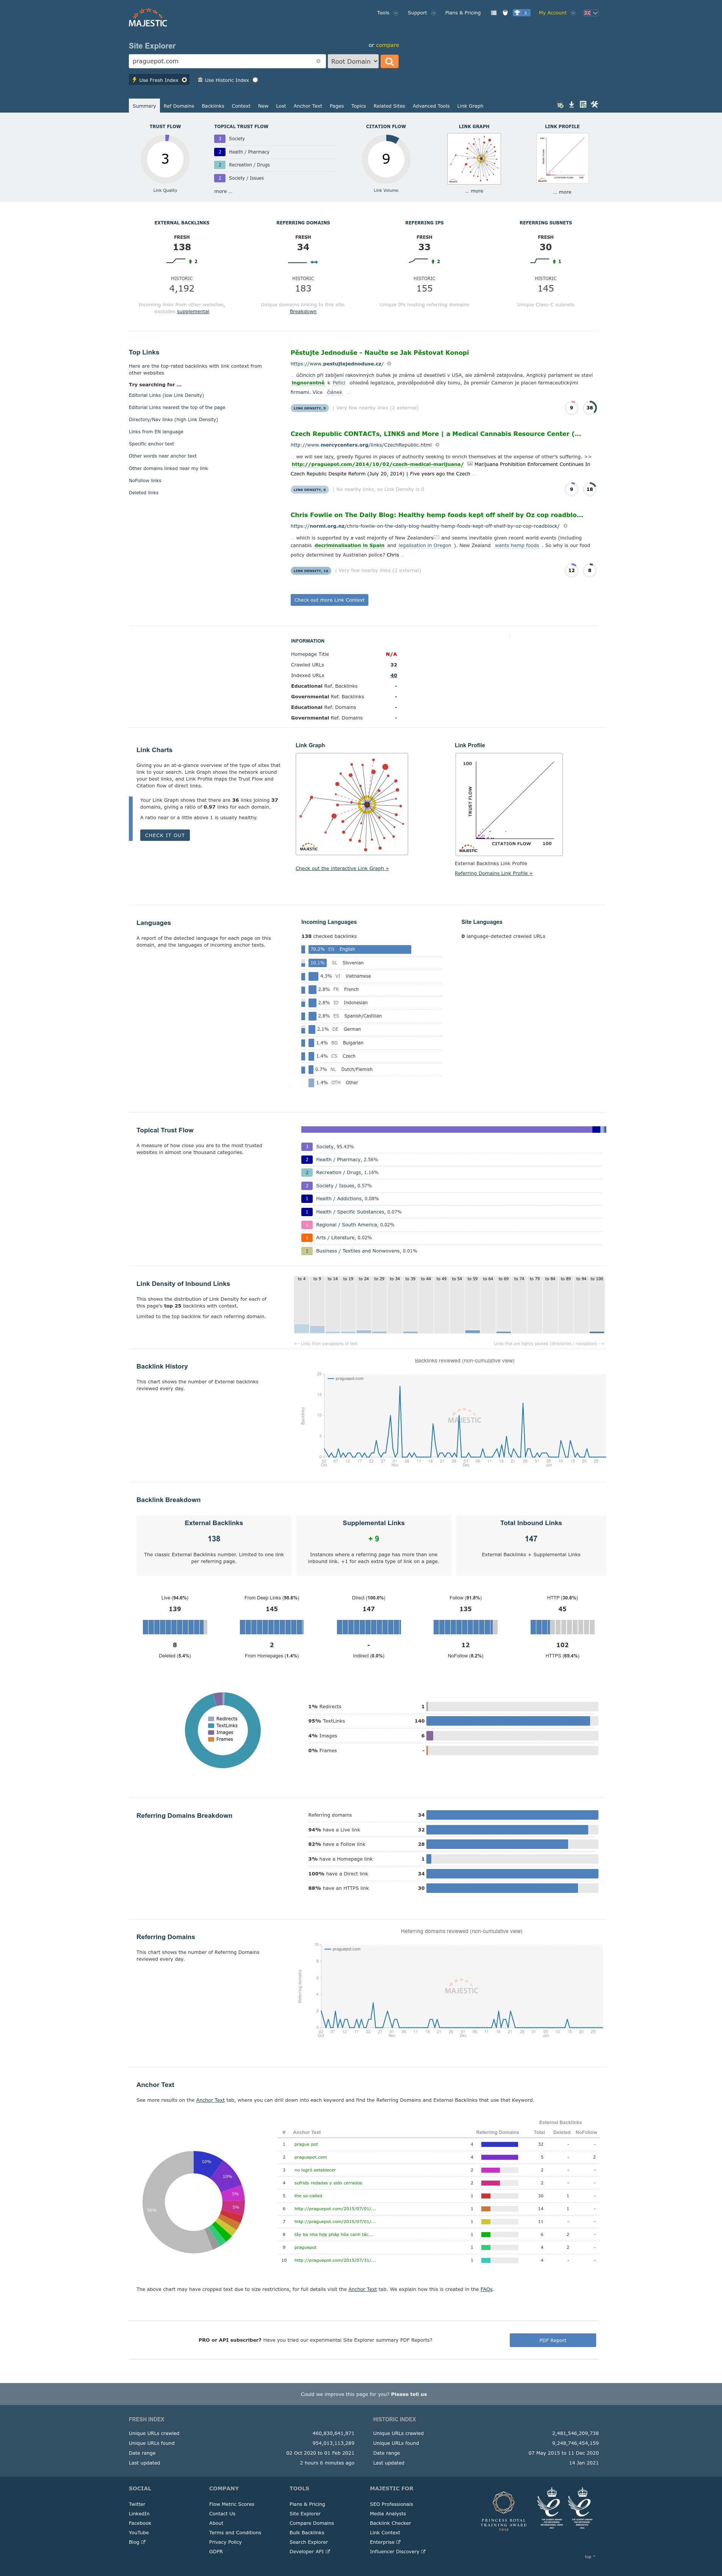Open the Root Domain dropdown
The height and width of the screenshot is (2576, 722).
[353, 61]
